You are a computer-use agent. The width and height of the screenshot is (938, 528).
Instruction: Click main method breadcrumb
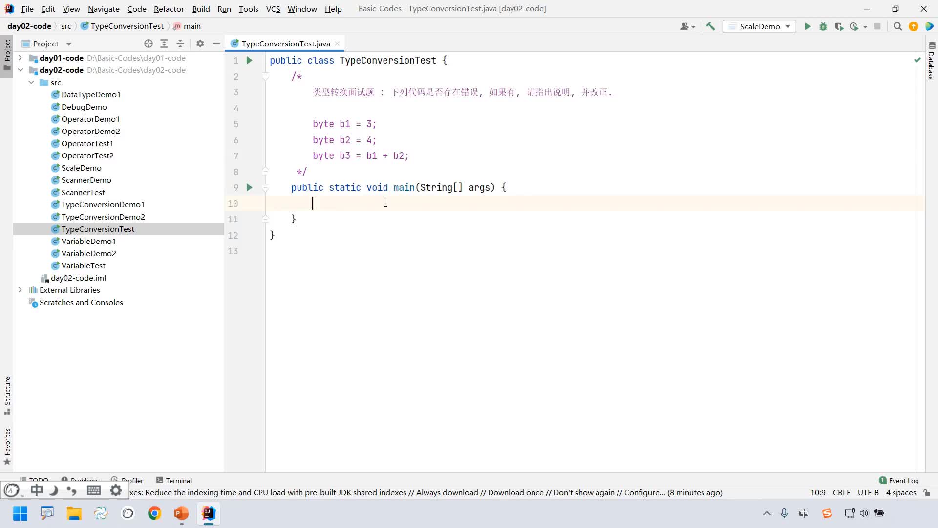tap(187, 26)
